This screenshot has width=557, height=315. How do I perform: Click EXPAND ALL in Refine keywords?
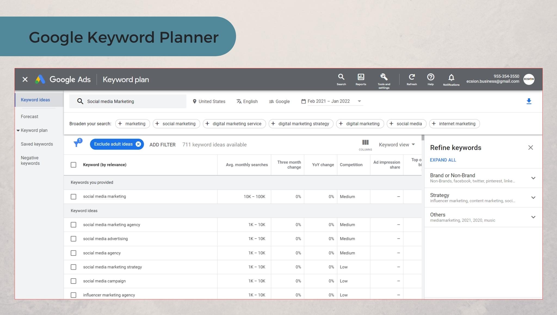click(443, 160)
